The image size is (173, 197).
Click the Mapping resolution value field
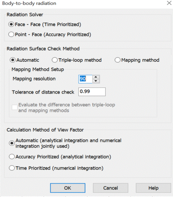tap(85, 79)
